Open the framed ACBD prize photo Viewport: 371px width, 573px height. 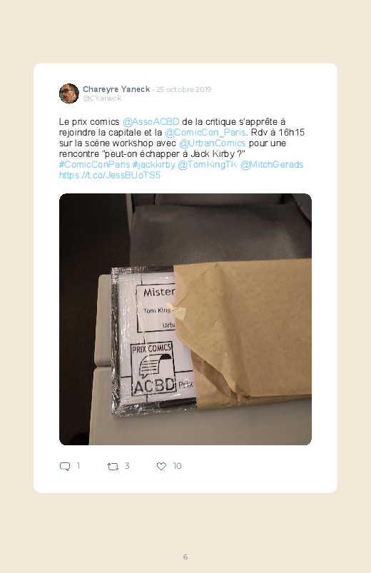point(185,319)
